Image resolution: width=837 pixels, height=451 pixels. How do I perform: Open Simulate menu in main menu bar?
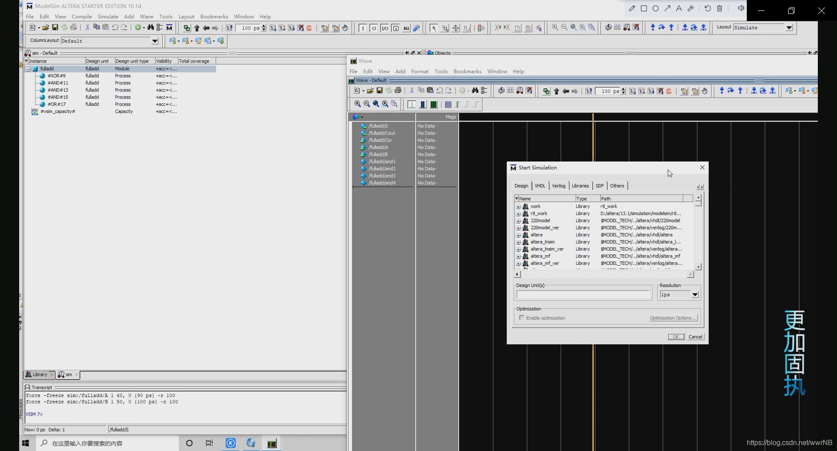coord(108,17)
